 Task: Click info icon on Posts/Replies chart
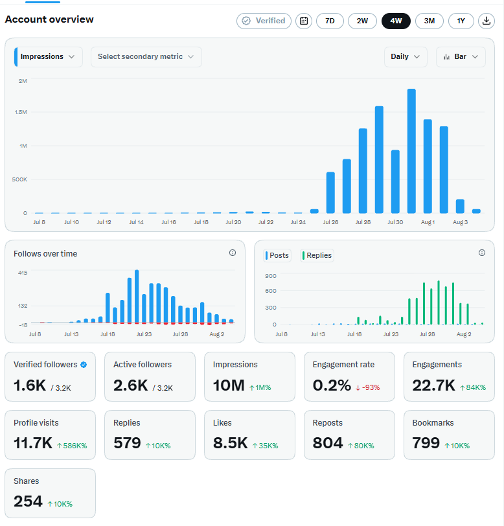[481, 253]
